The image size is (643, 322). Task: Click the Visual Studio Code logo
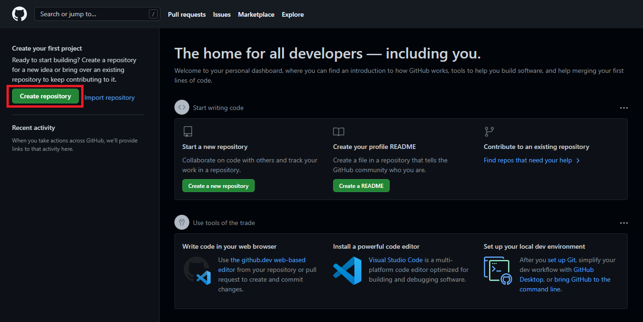tap(347, 270)
